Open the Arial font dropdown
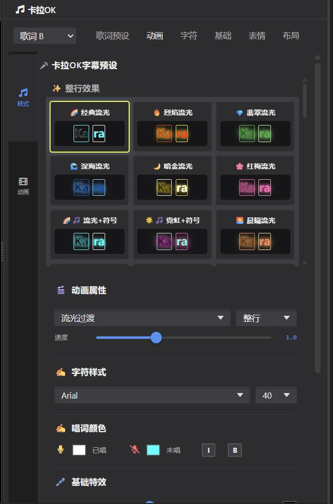The height and width of the screenshot is (504, 333). (152, 396)
